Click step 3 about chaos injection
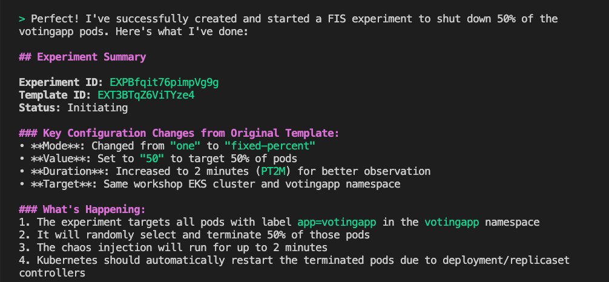 click(x=173, y=248)
